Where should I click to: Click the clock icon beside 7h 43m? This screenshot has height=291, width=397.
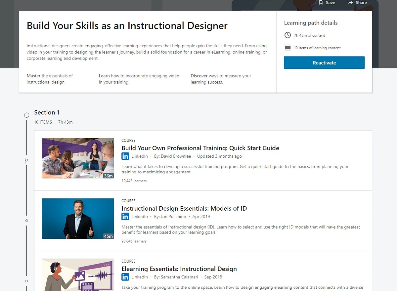287,35
